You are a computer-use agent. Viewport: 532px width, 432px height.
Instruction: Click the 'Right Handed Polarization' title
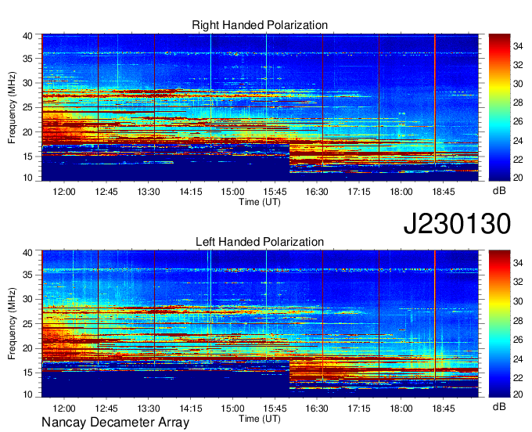[x=260, y=25]
